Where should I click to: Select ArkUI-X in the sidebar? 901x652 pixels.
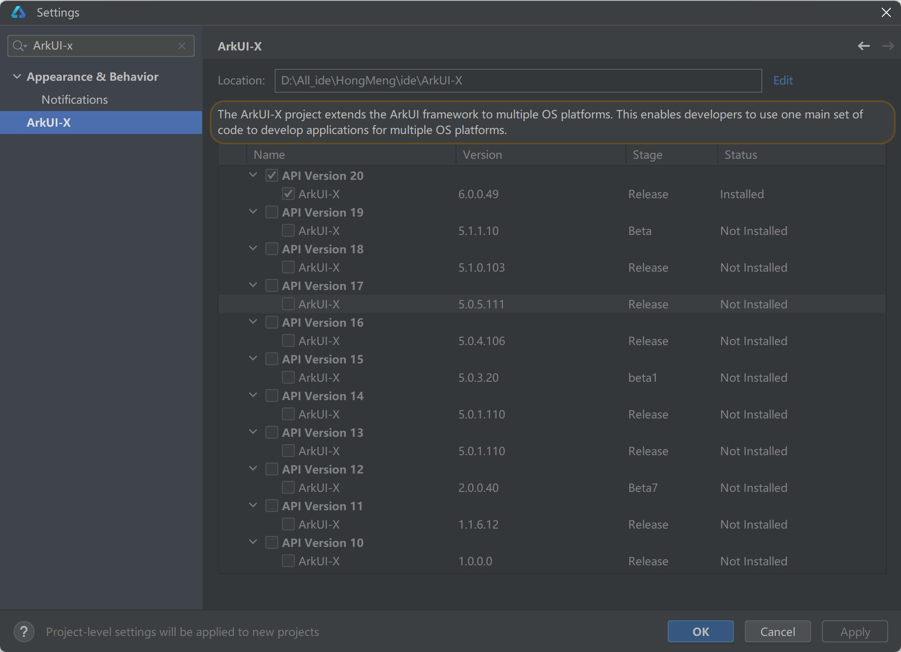pyautogui.click(x=49, y=123)
